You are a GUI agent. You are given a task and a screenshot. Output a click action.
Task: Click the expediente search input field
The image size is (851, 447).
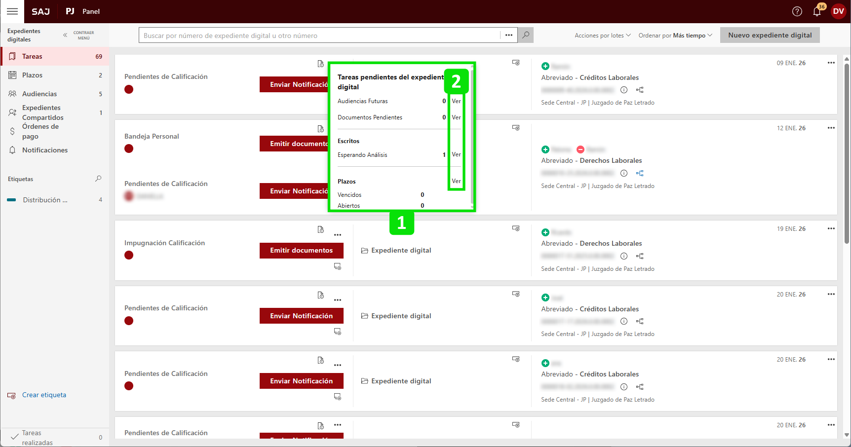pos(319,36)
